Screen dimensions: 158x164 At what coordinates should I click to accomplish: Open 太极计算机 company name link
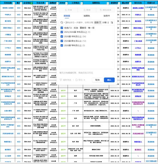click(x=8, y=111)
